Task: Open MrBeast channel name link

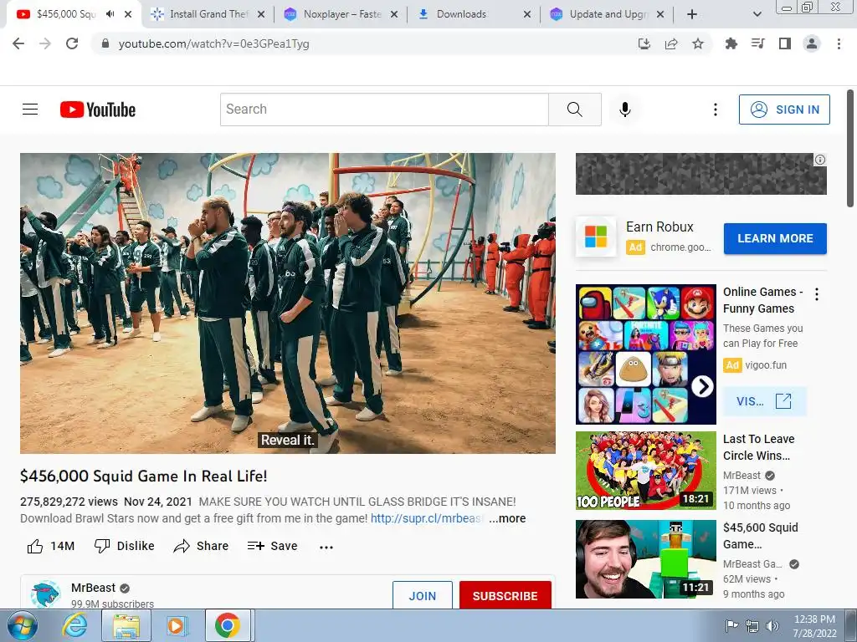Action: point(93,588)
